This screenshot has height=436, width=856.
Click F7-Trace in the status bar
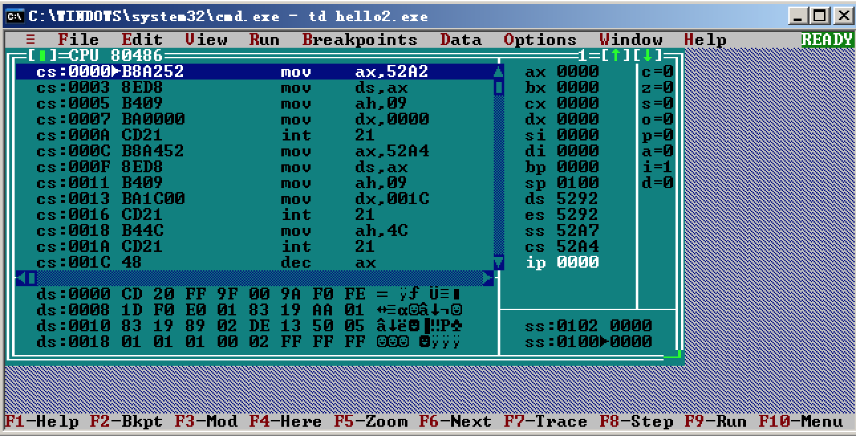pos(545,421)
